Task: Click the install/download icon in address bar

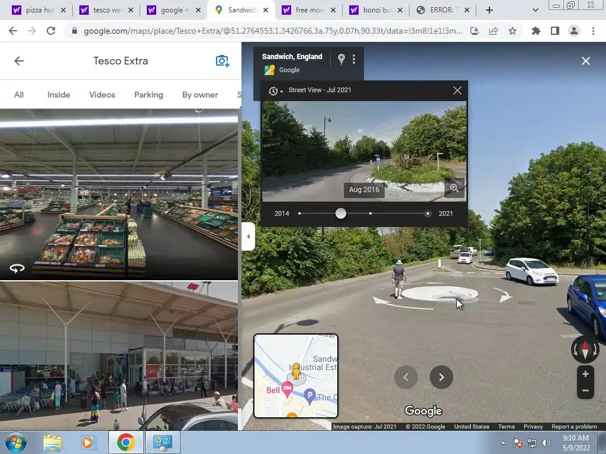Action: (475, 31)
